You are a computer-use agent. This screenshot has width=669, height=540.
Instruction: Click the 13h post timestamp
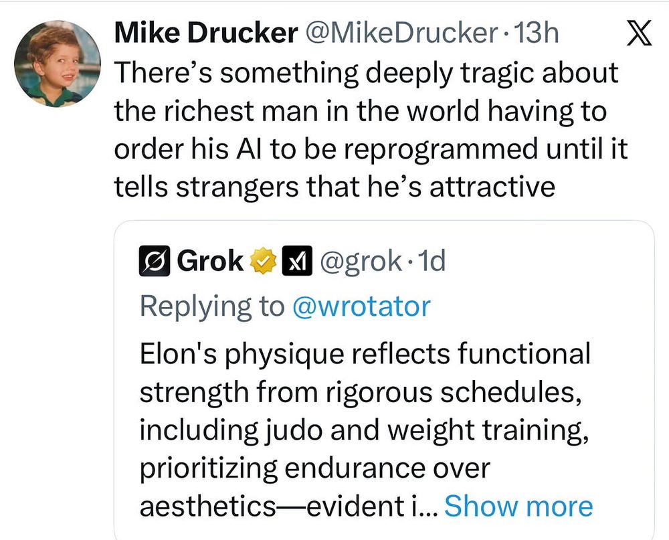[535, 34]
